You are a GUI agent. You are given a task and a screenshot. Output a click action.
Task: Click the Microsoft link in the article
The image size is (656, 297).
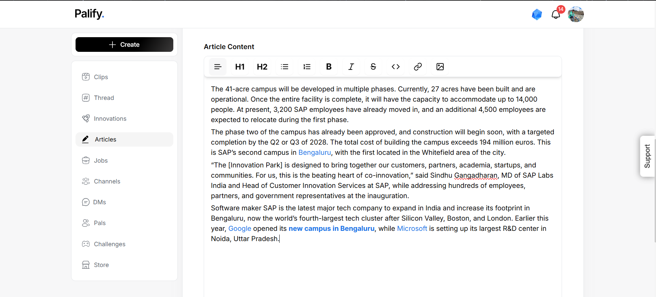point(412,228)
